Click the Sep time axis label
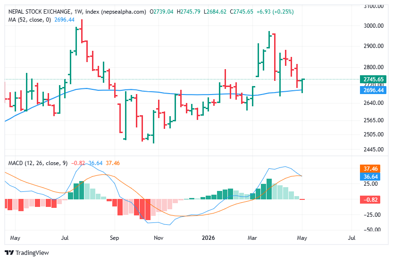Image resolution: width=393 pixels, height=261 pixels. coord(114,238)
